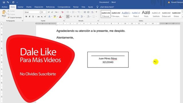
Task: Click the Copiar button
Action: click(11, 14)
